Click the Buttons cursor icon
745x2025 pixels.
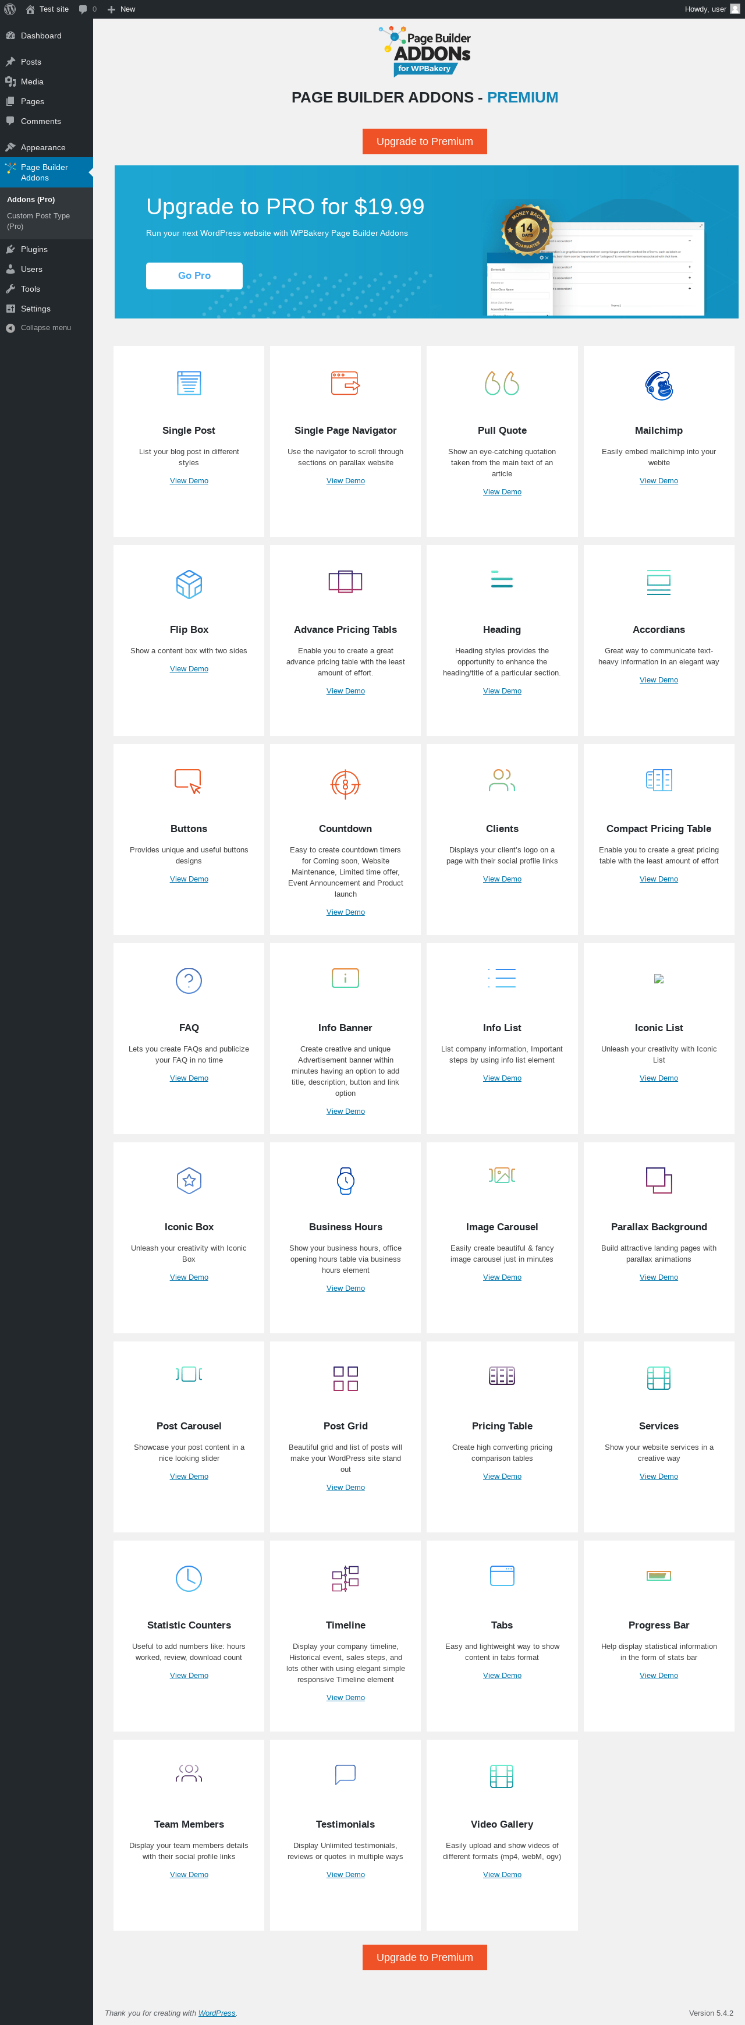click(x=189, y=781)
